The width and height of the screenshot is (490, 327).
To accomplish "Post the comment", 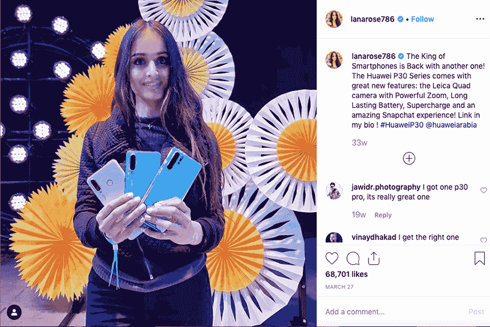I will 476,312.
